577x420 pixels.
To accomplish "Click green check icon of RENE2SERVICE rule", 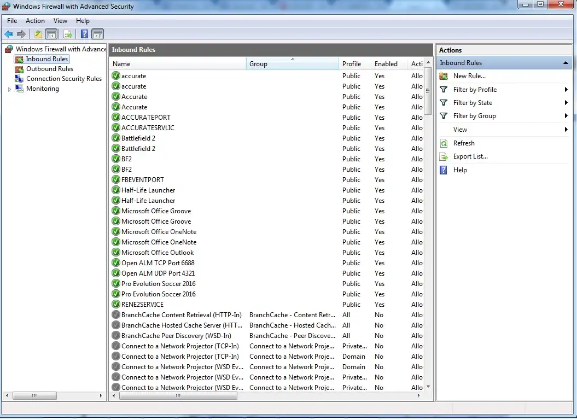I will pyautogui.click(x=116, y=305).
